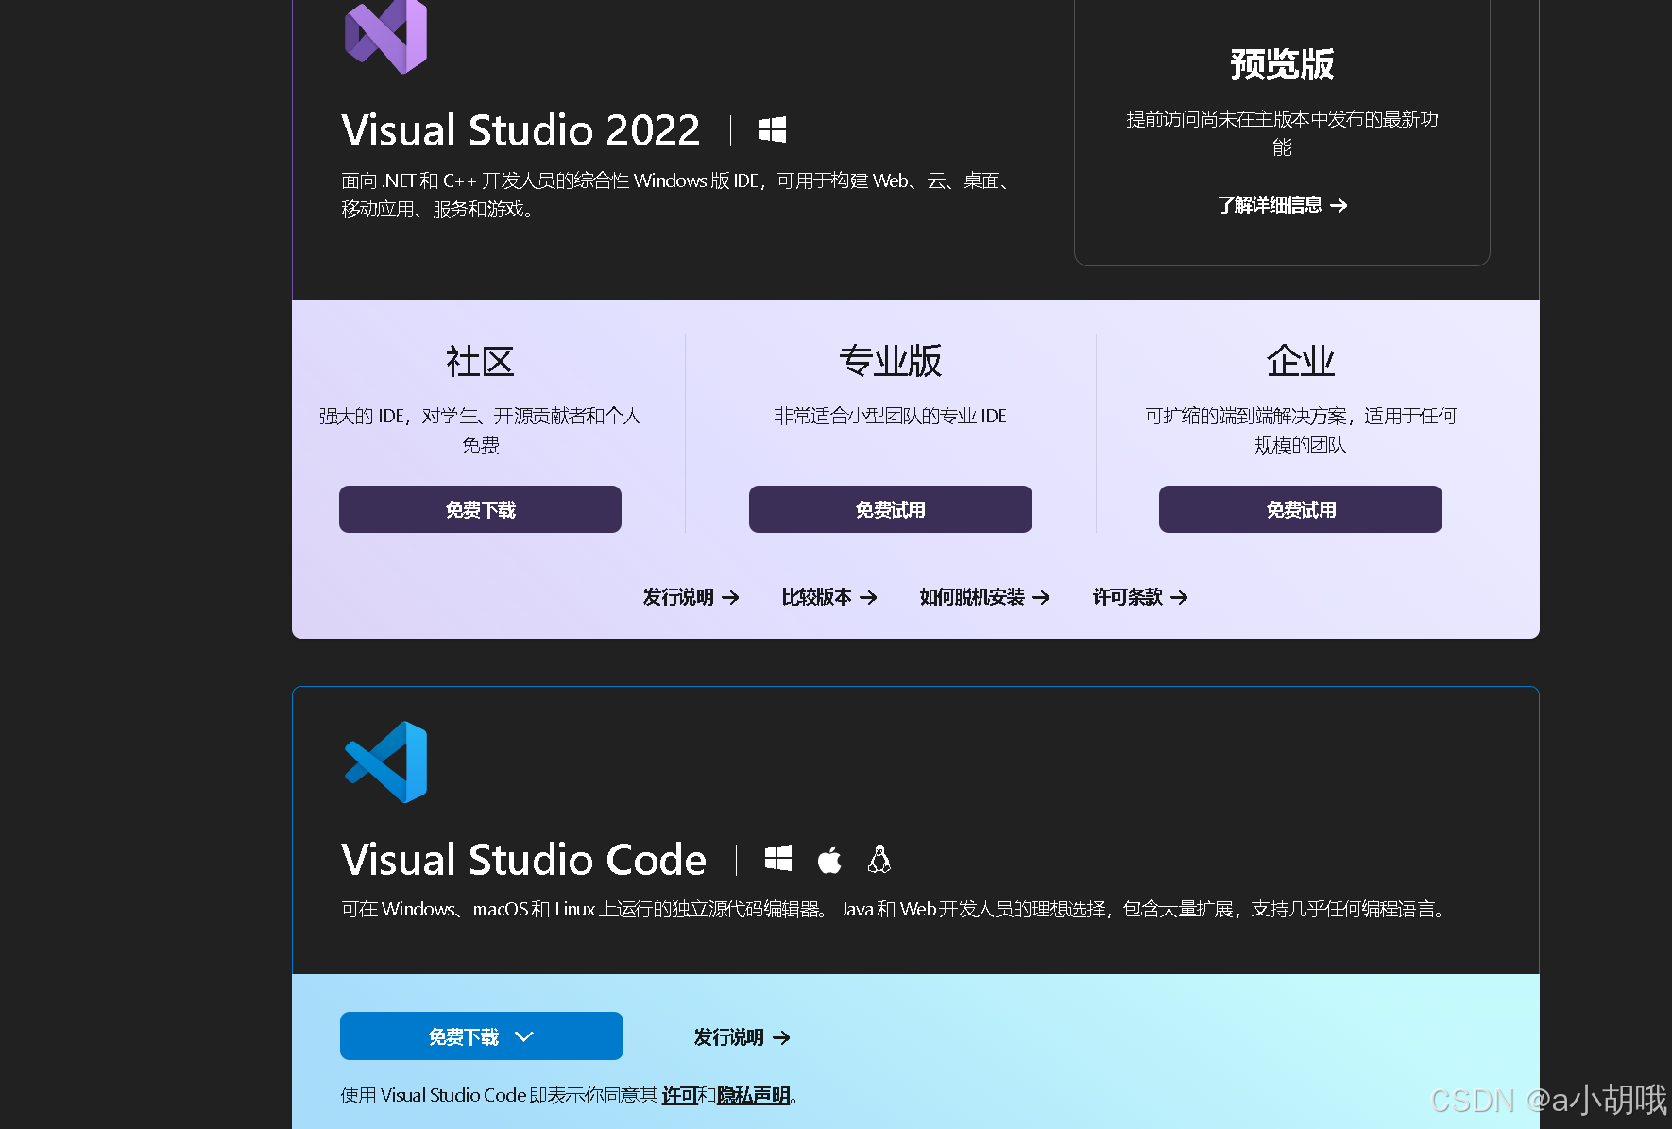Click the Linux penguin icon beside Visual Studio Code
Screen dimensions: 1672x1129
pos(879,859)
